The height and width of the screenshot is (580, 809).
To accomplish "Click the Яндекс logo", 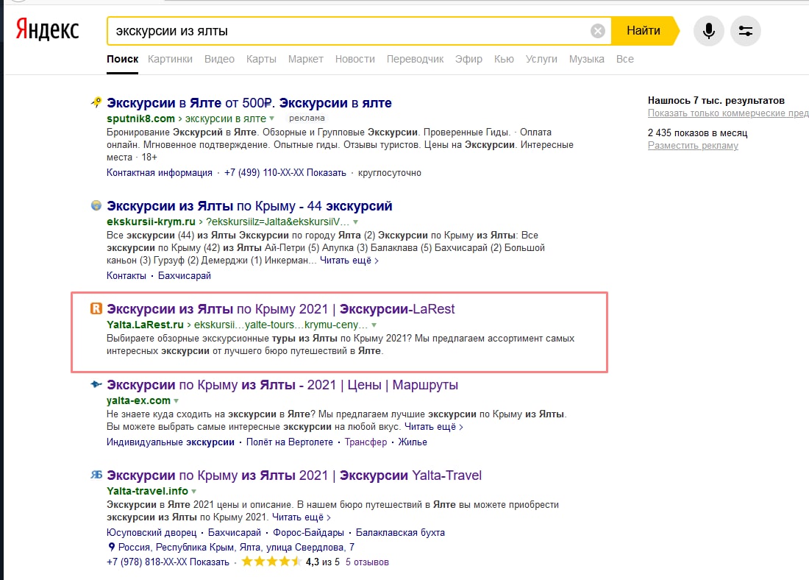I will coord(48,29).
